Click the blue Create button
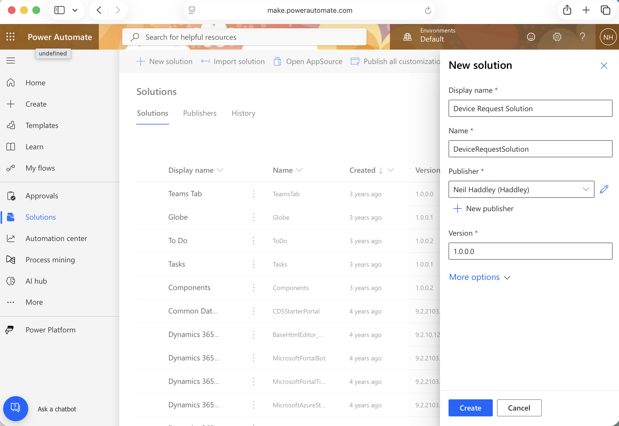Viewport: 619px width, 426px height. click(x=470, y=408)
